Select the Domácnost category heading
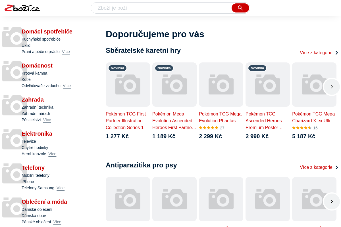This screenshot has height=227, width=341. click(x=37, y=66)
